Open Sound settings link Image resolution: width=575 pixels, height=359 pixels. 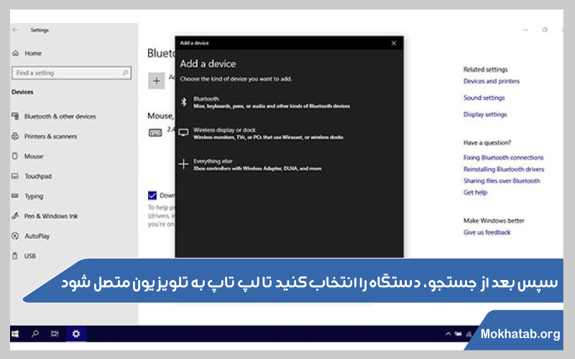click(x=484, y=98)
